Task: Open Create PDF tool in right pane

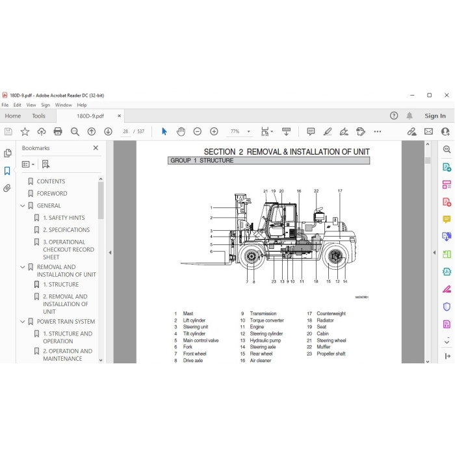Action: click(x=447, y=202)
